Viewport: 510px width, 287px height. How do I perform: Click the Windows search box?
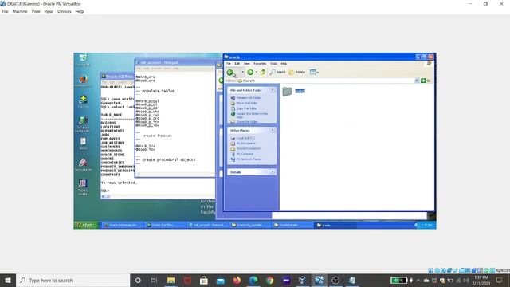point(73,280)
